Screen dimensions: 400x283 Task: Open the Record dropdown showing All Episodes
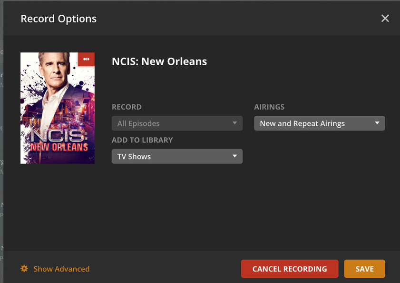click(x=177, y=123)
